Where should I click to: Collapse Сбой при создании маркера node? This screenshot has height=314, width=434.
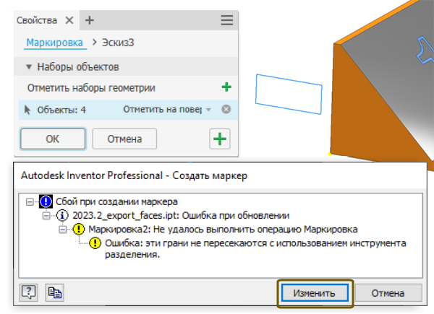[x=30, y=201]
